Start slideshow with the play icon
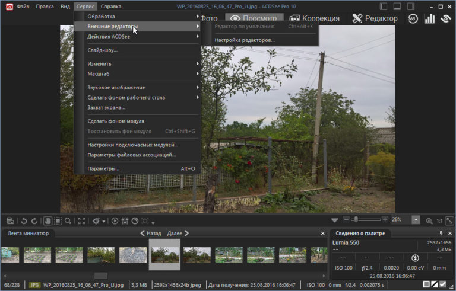 point(115,220)
